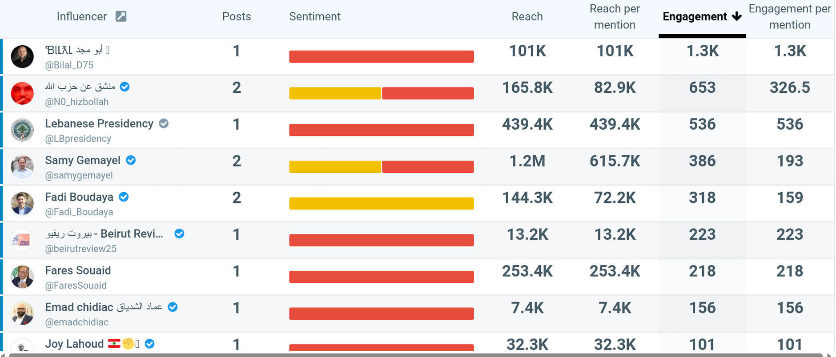Click the horizontal scrollbar at the bottom
The image size is (836, 357).
point(416,355)
